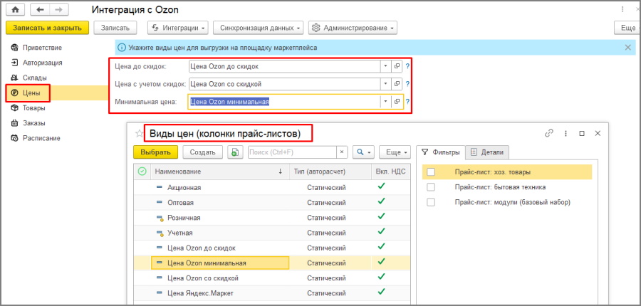Click НДС checkmark in 'Акционная' row
The width and height of the screenshot is (641, 306).
pyautogui.click(x=382, y=186)
